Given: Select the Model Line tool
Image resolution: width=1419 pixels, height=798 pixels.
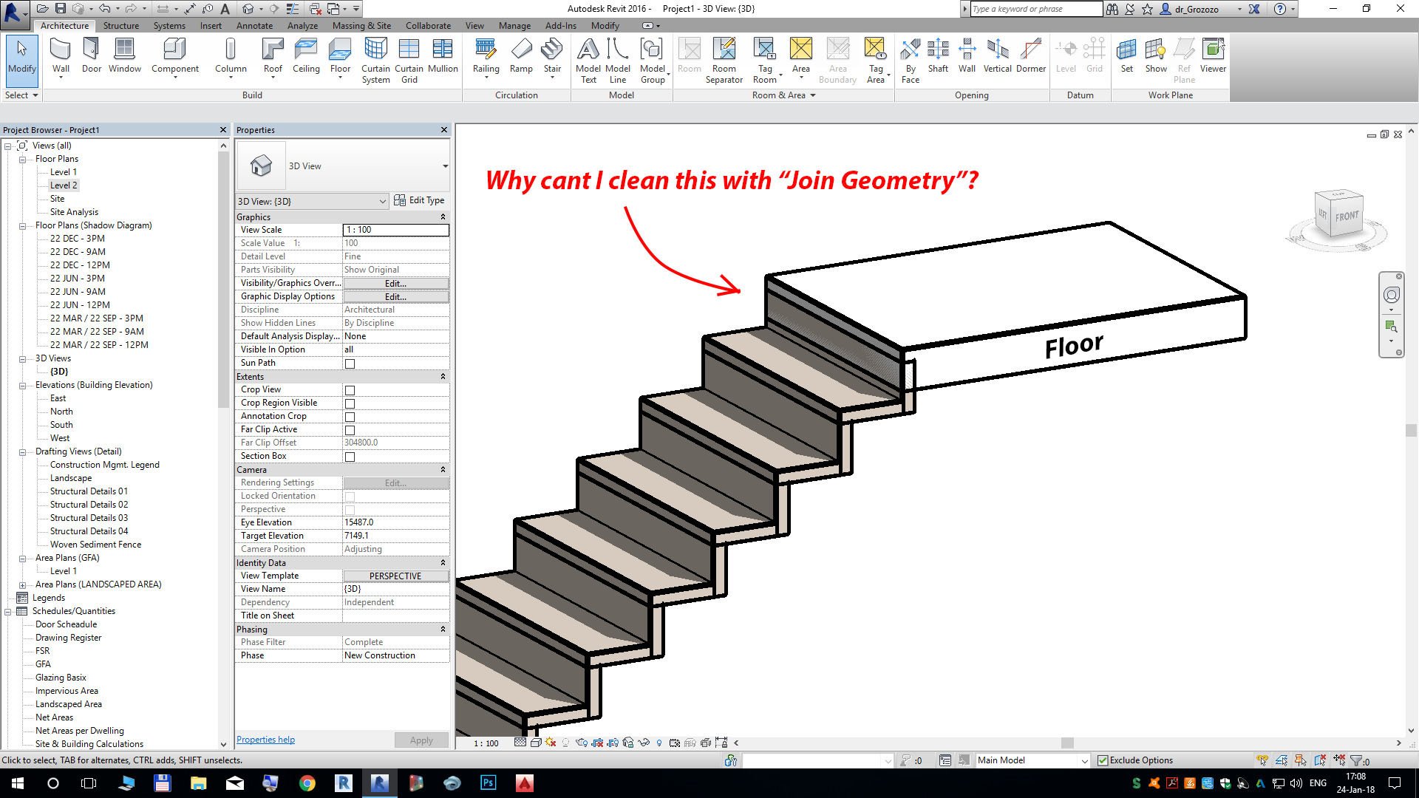Looking at the screenshot, I should (x=618, y=61).
